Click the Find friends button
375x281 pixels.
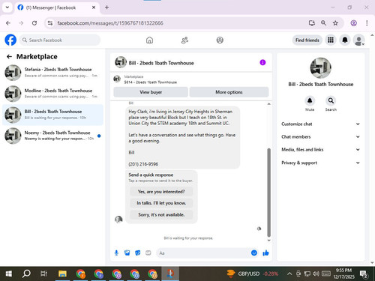coord(307,40)
